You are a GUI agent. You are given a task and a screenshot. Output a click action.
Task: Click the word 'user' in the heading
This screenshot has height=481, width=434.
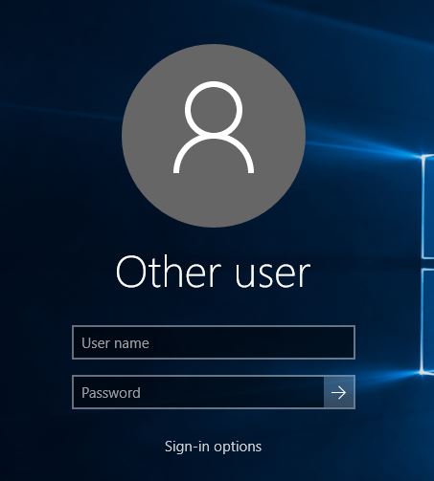pos(273,274)
